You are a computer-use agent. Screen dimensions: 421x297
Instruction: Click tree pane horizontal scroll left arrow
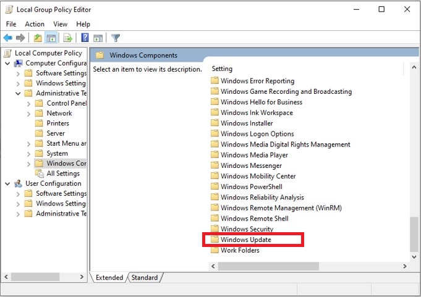click(x=6, y=277)
